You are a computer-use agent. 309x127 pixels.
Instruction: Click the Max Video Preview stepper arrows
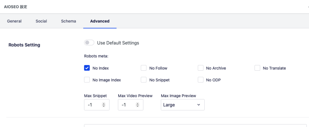tap(138, 105)
